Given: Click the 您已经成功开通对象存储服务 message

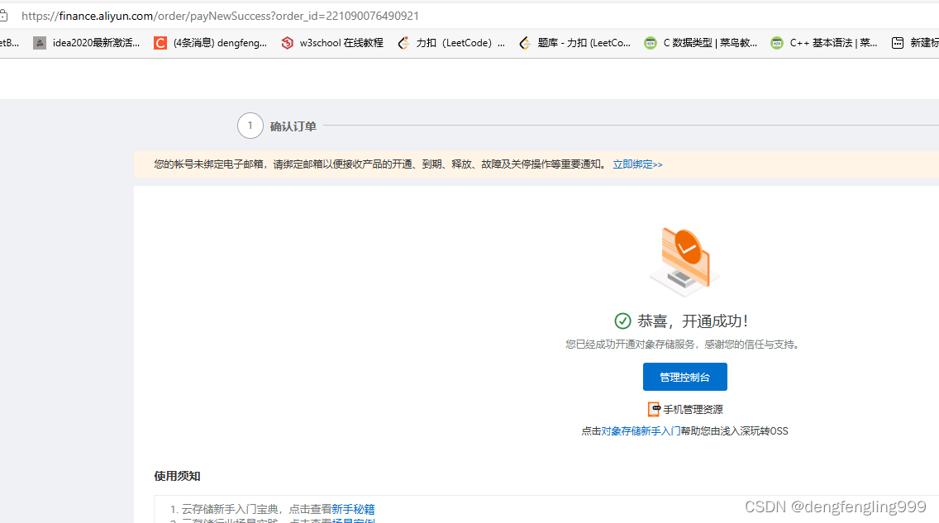Looking at the screenshot, I should click(x=684, y=344).
